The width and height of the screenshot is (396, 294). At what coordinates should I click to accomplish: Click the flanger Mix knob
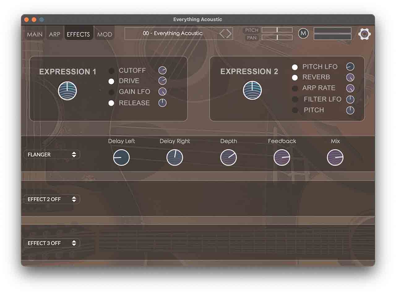coord(335,157)
